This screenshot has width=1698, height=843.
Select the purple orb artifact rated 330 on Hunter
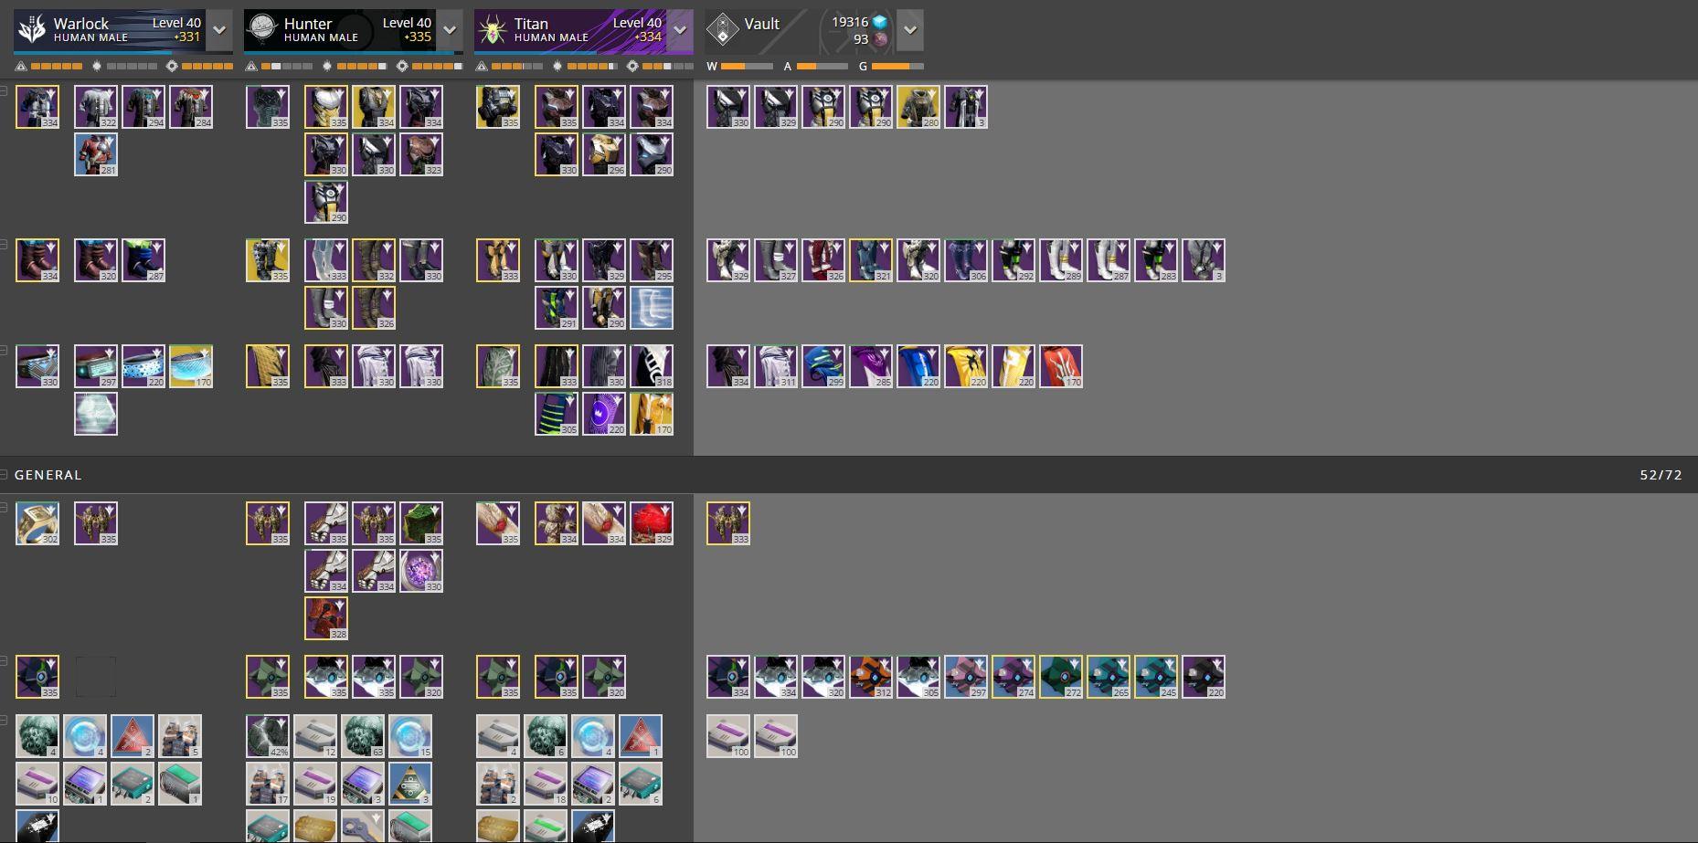[x=421, y=571]
